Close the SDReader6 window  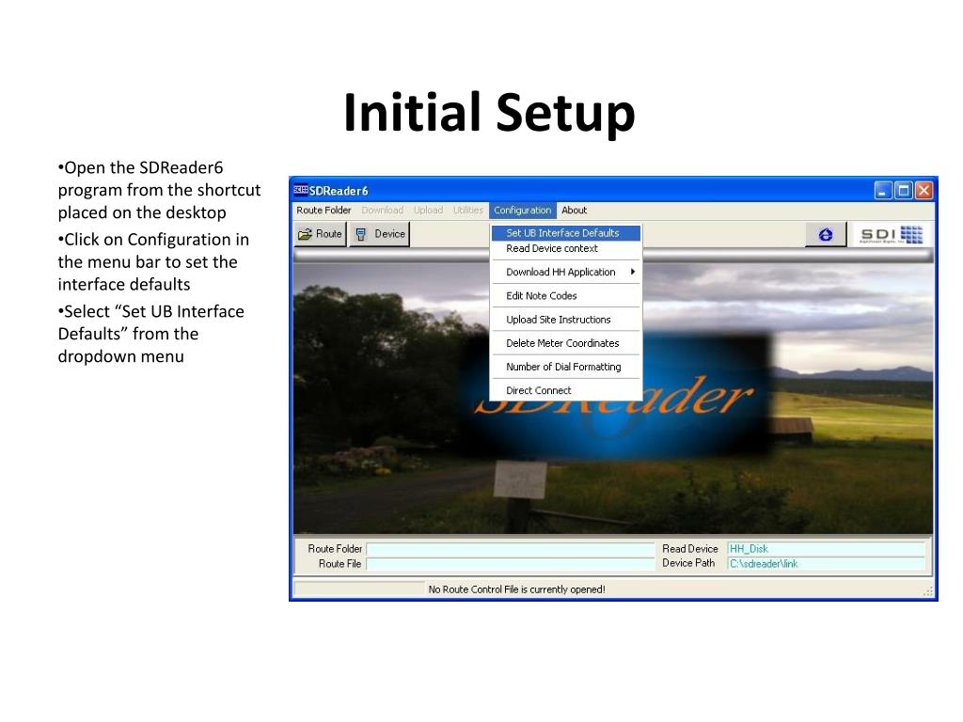click(924, 190)
